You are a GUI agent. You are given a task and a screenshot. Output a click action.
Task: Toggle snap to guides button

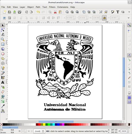click(x=129, y=102)
